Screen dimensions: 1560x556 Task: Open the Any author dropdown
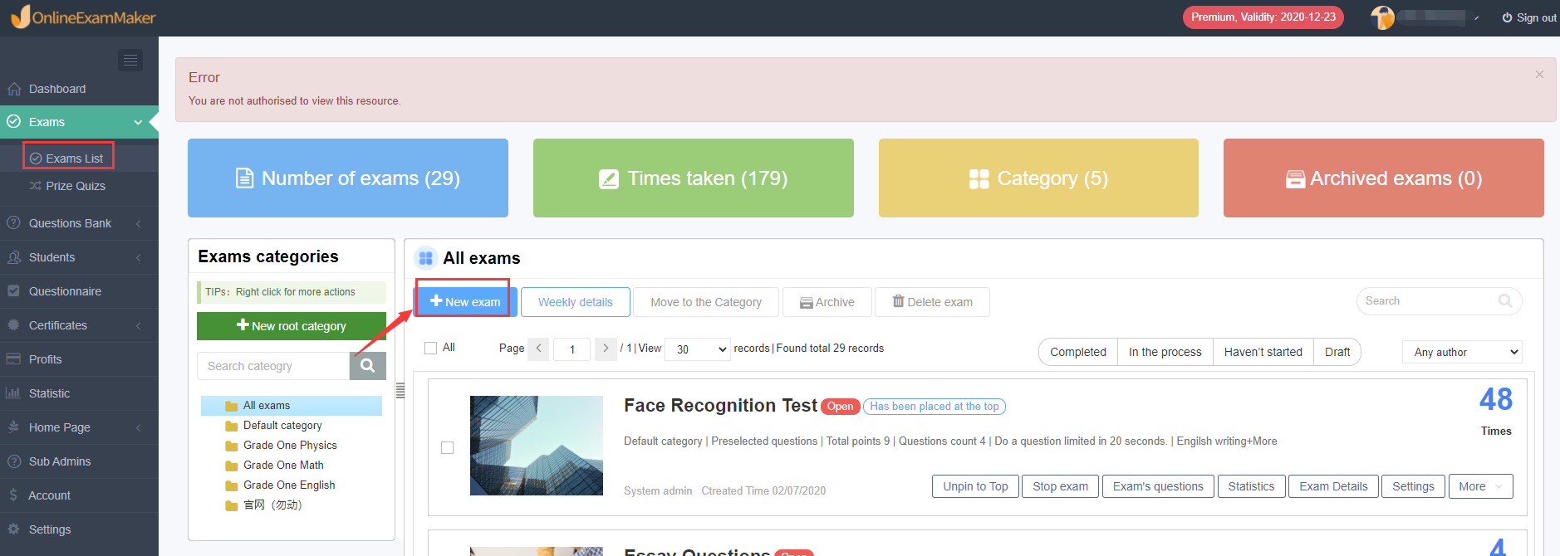[1462, 352]
